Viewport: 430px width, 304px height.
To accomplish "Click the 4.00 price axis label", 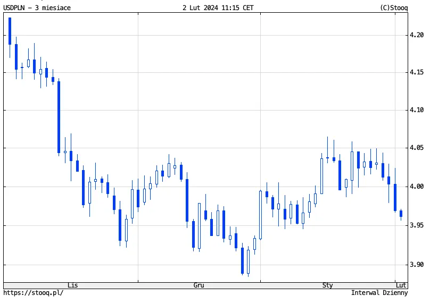I will pyautogui.click(x=417, y=187).
